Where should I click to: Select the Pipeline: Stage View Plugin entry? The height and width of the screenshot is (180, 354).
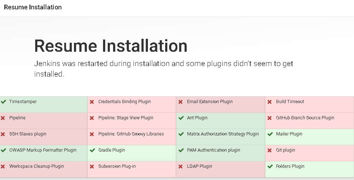(x=126, y=118)
